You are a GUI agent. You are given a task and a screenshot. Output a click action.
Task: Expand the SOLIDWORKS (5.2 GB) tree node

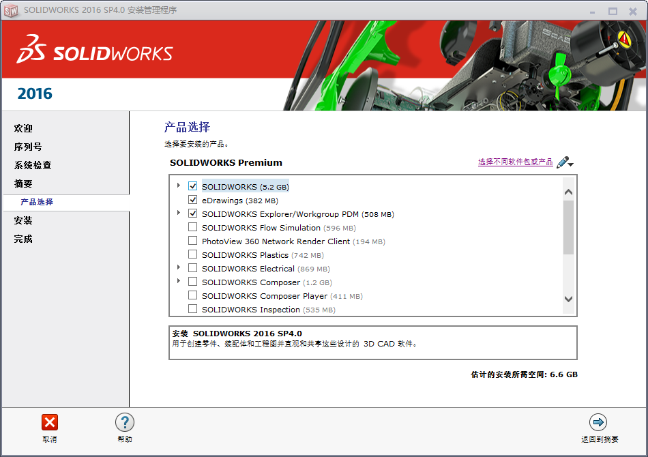[179, 186]
